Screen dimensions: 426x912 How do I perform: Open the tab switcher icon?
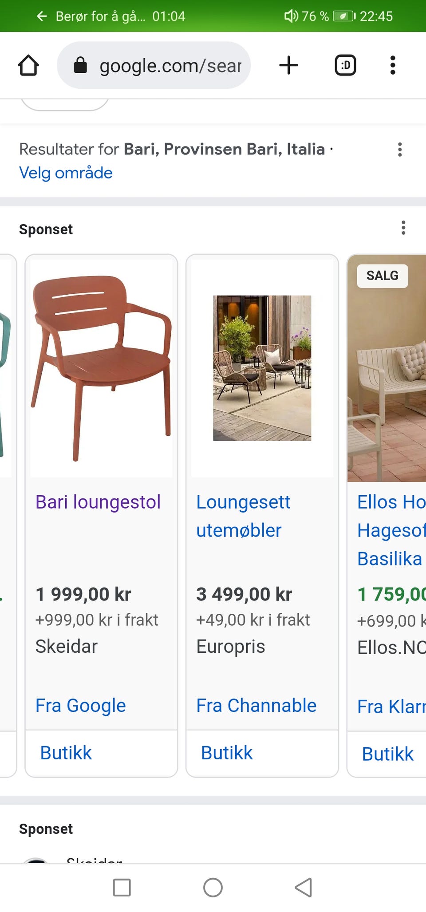coord(345,65)
